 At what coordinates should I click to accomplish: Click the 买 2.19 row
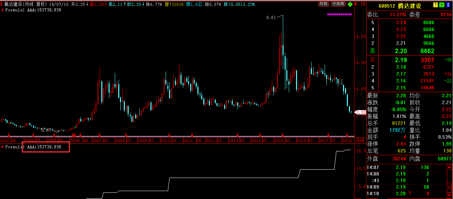tap(410, 60)
